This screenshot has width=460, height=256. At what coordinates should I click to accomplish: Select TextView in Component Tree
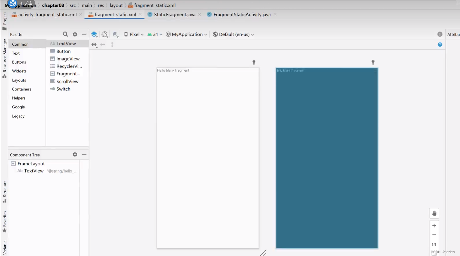click(x=34, y=171)
